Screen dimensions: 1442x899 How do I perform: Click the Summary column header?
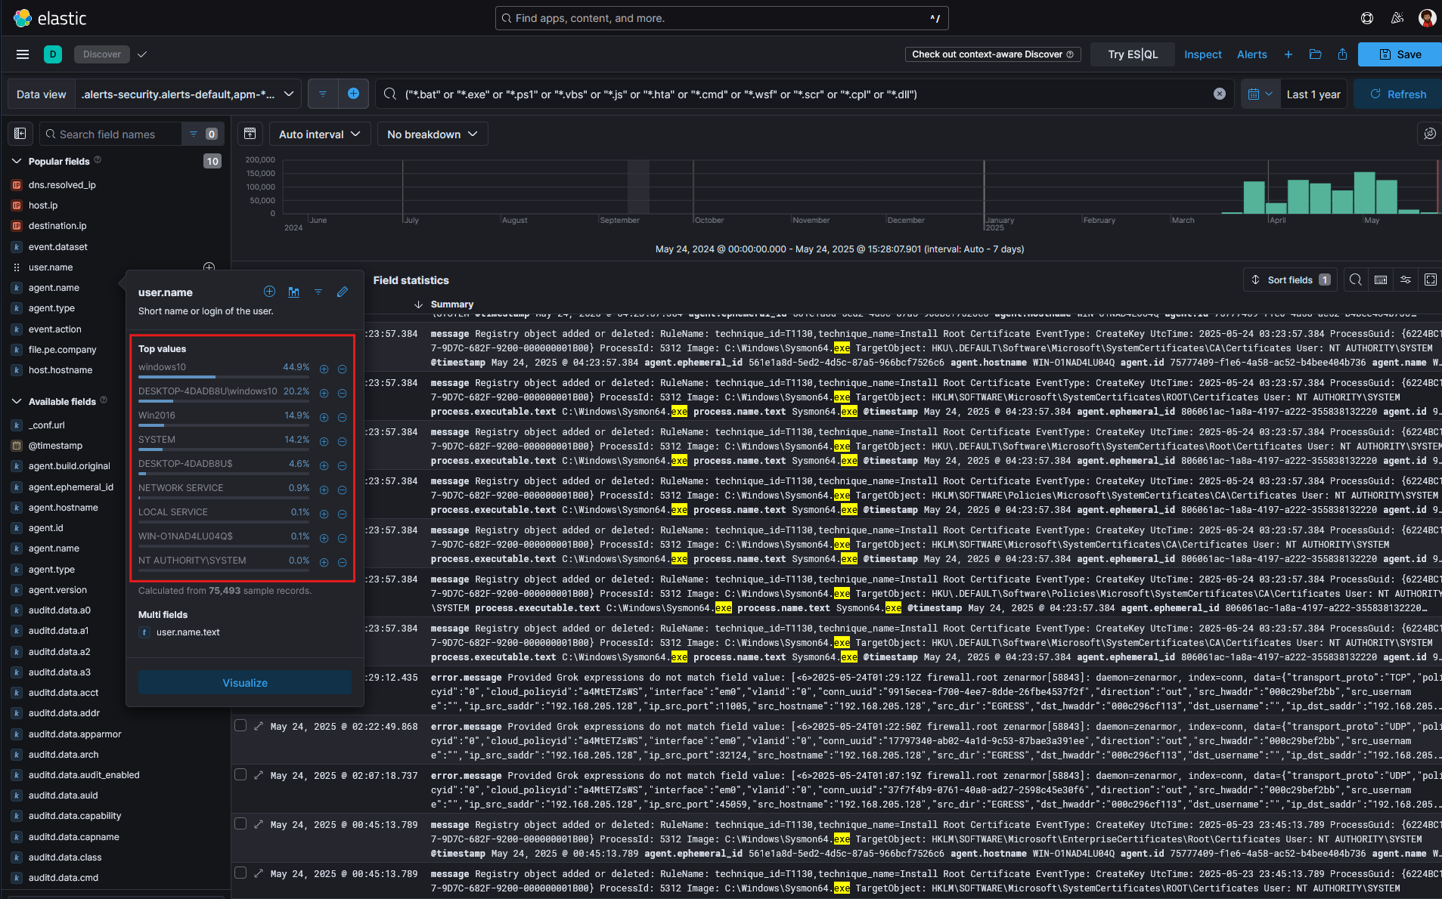click(452, 304)
